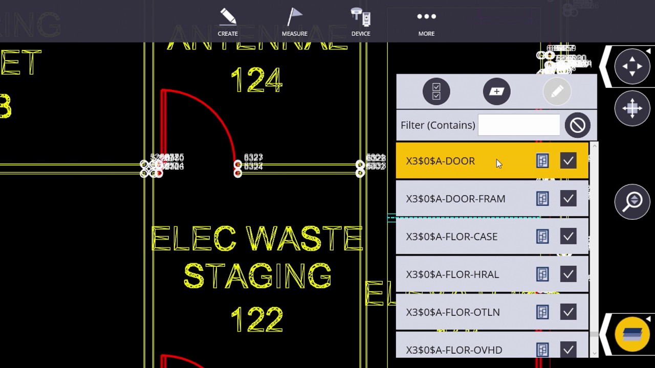Screen dimensions: 655x368
Task: Click the drawing icon for X3$0$A-FLOR-HRAL
Action: 542,274
